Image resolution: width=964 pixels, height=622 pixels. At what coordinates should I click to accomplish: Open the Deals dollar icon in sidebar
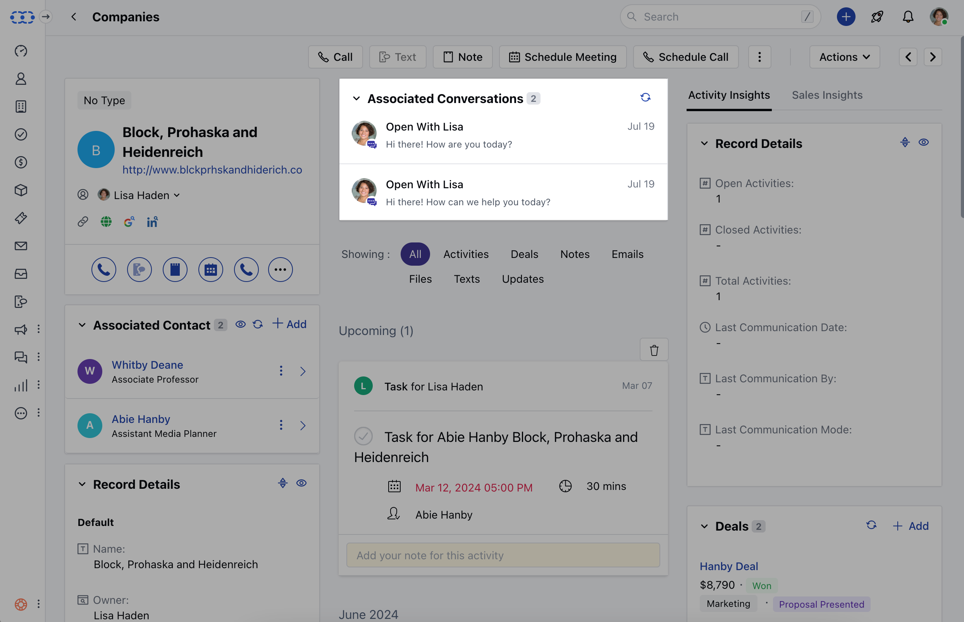[x=21, y=162]
